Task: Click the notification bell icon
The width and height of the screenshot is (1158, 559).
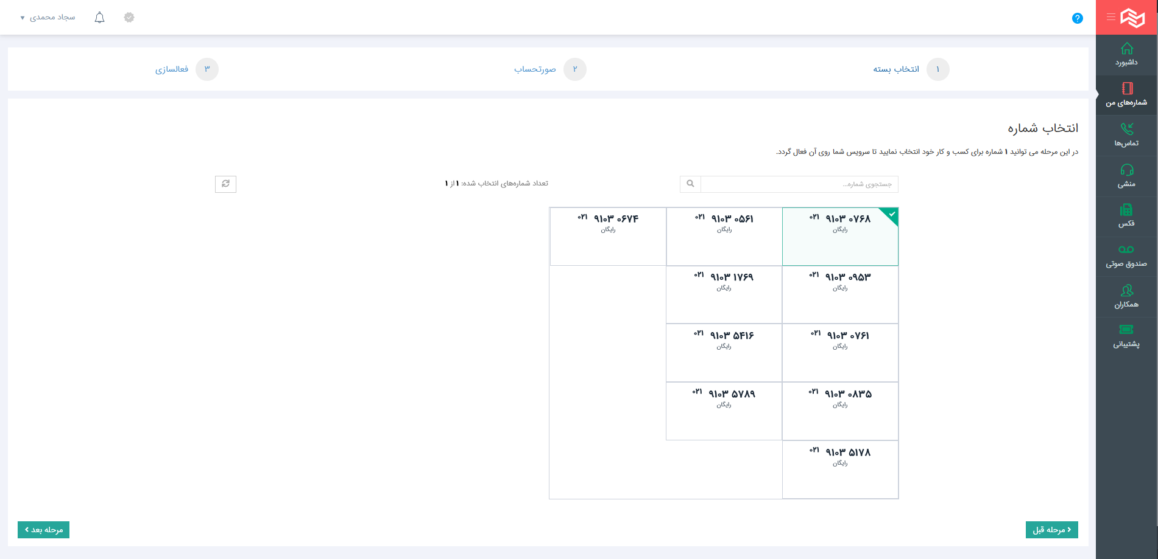Action: coord(100,18)
